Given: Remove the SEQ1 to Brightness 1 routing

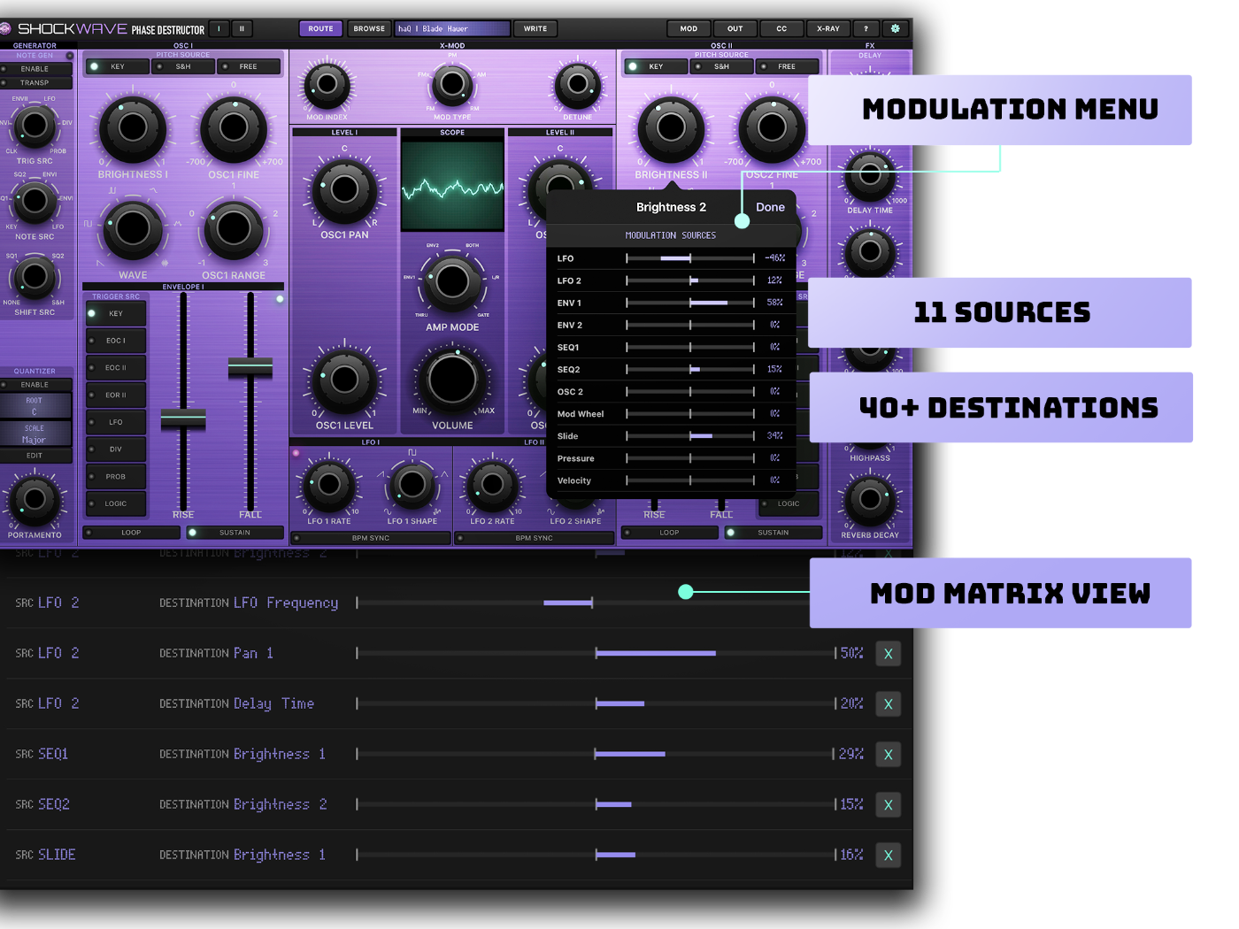Looking at the screenshot, I should click(888, 755).
